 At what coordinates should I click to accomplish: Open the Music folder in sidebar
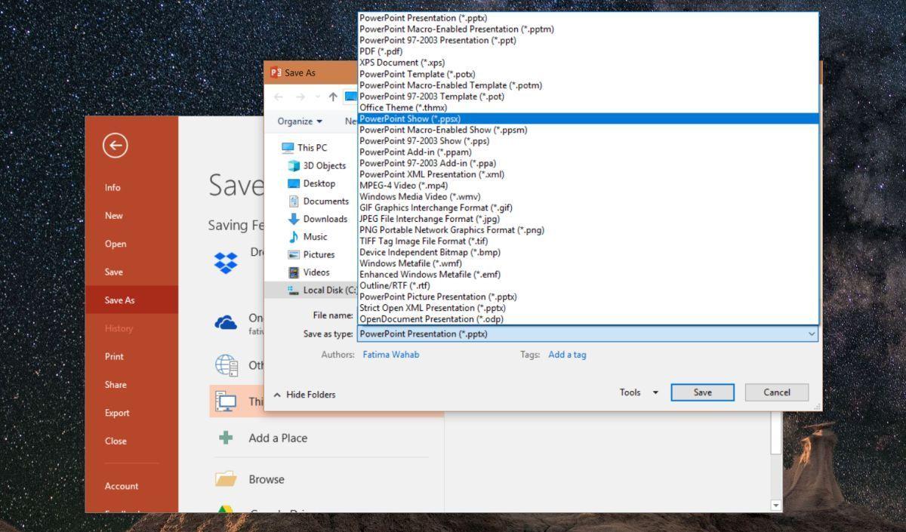(315, 237)
